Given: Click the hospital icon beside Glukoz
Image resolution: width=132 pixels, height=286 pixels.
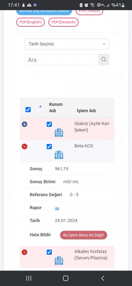Looking at the screenshot, I should (59, 133).
